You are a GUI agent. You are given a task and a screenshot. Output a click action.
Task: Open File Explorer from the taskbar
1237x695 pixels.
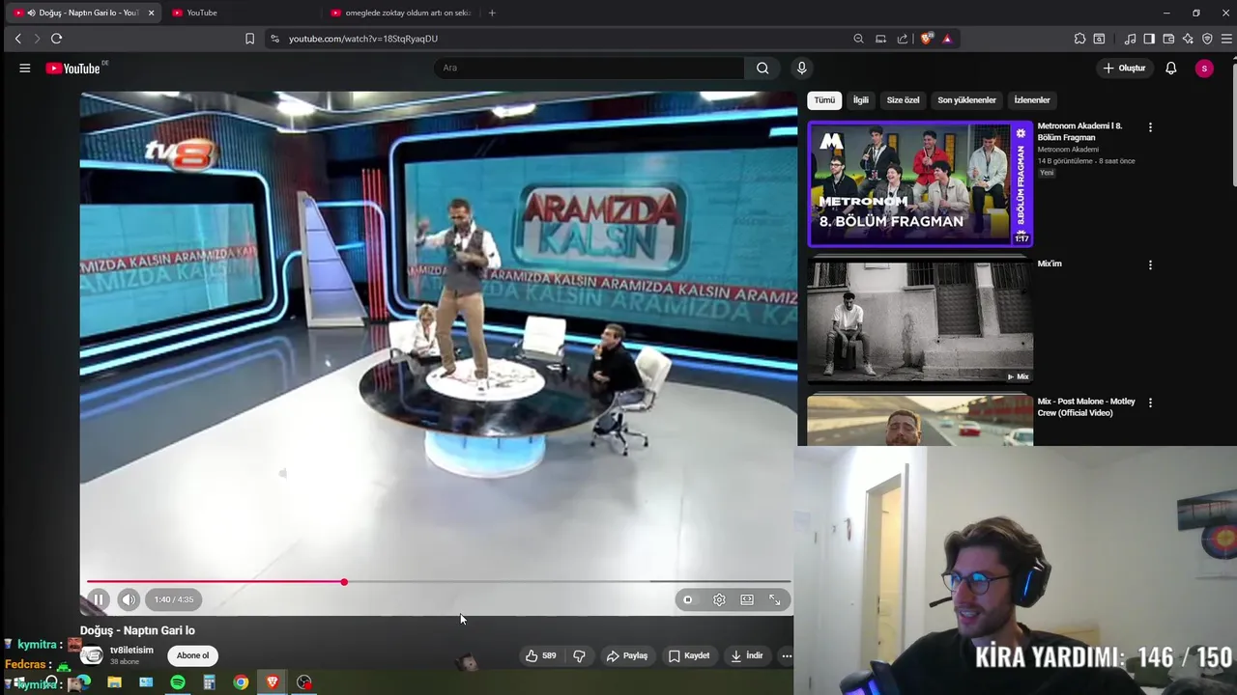[x=114, y=682]
